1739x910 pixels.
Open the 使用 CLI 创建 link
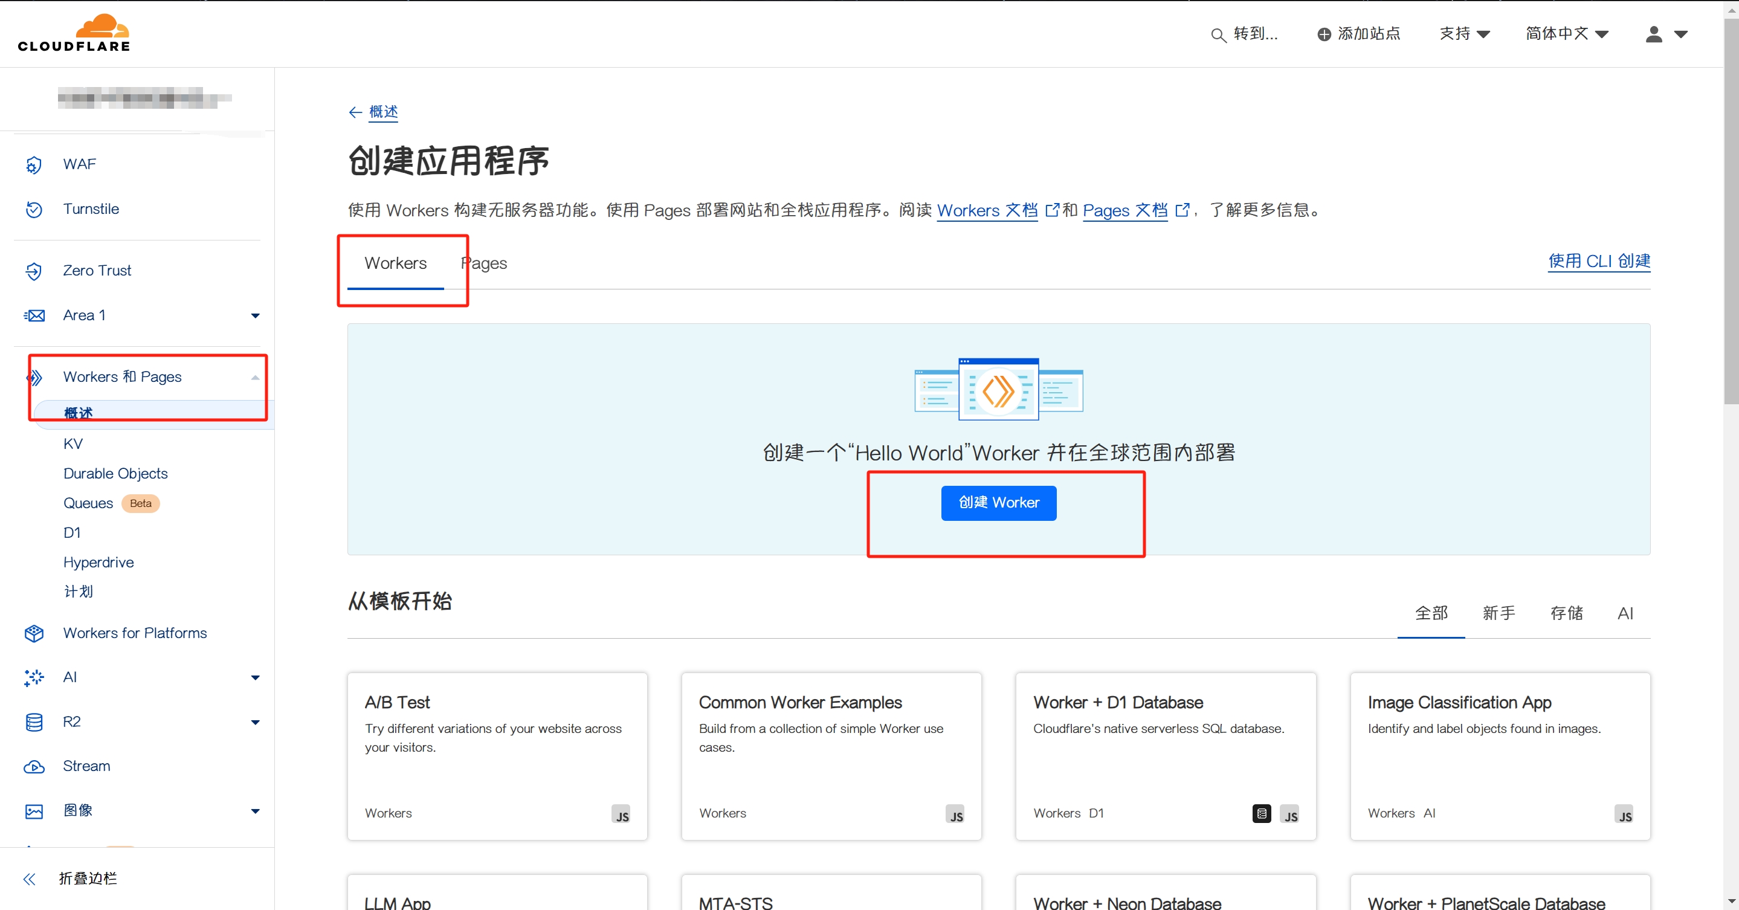[1599, 261]
